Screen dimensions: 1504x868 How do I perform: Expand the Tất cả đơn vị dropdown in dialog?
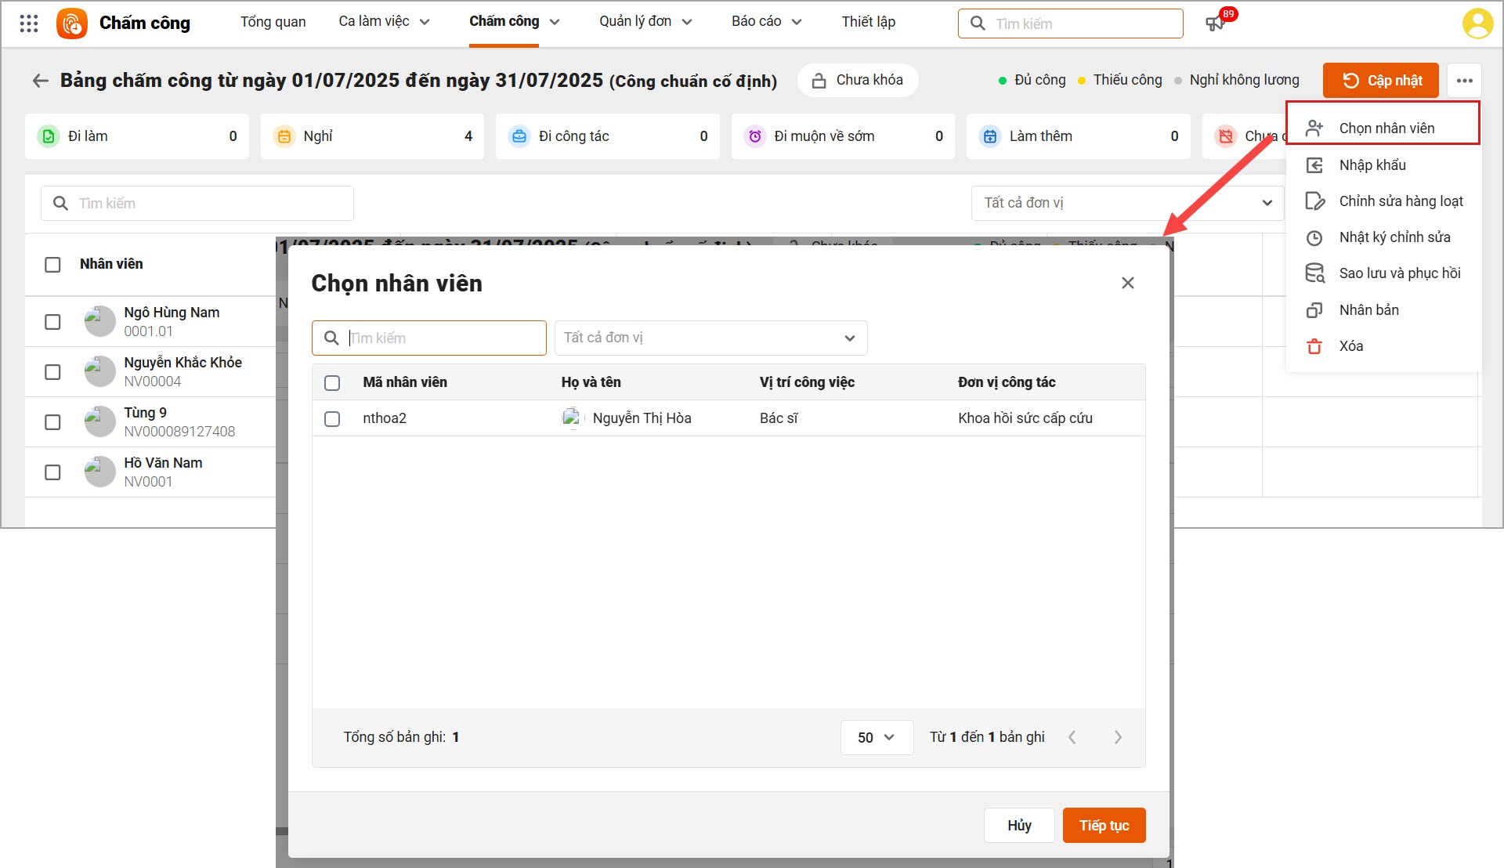pyautogui.click(x=710, y=338)
